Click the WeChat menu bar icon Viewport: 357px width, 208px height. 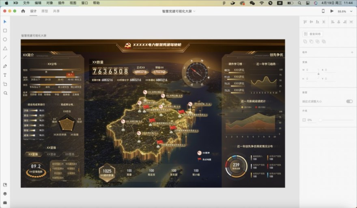pyautogui.click(x=252, y=3)
